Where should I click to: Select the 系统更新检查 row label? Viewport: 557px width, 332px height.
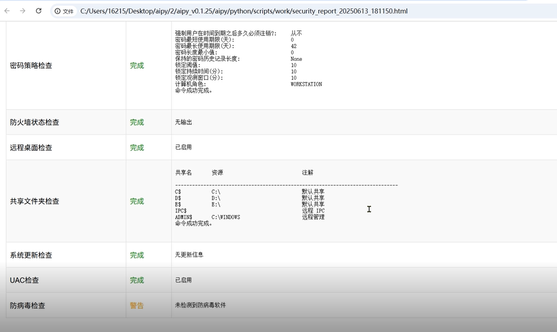[32, 255]
